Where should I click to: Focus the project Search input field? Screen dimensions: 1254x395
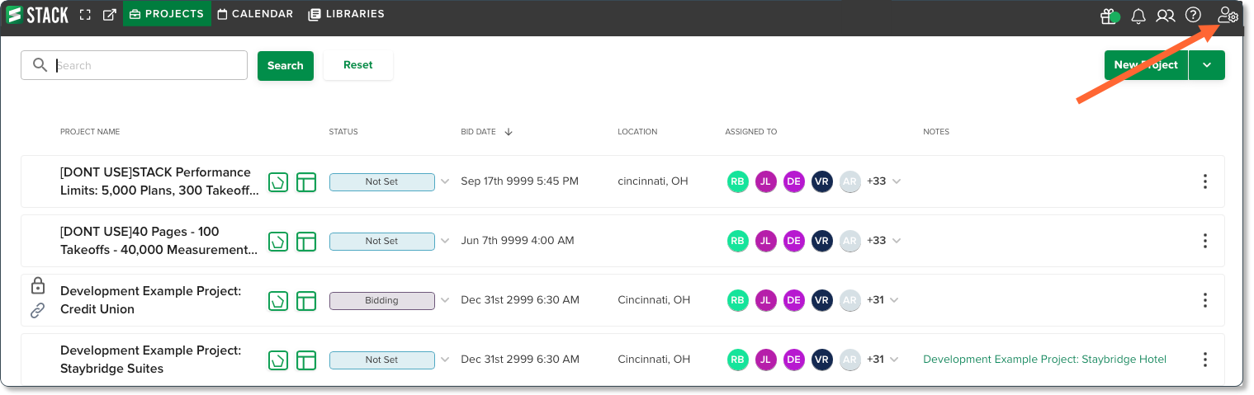tap(134, 65)
